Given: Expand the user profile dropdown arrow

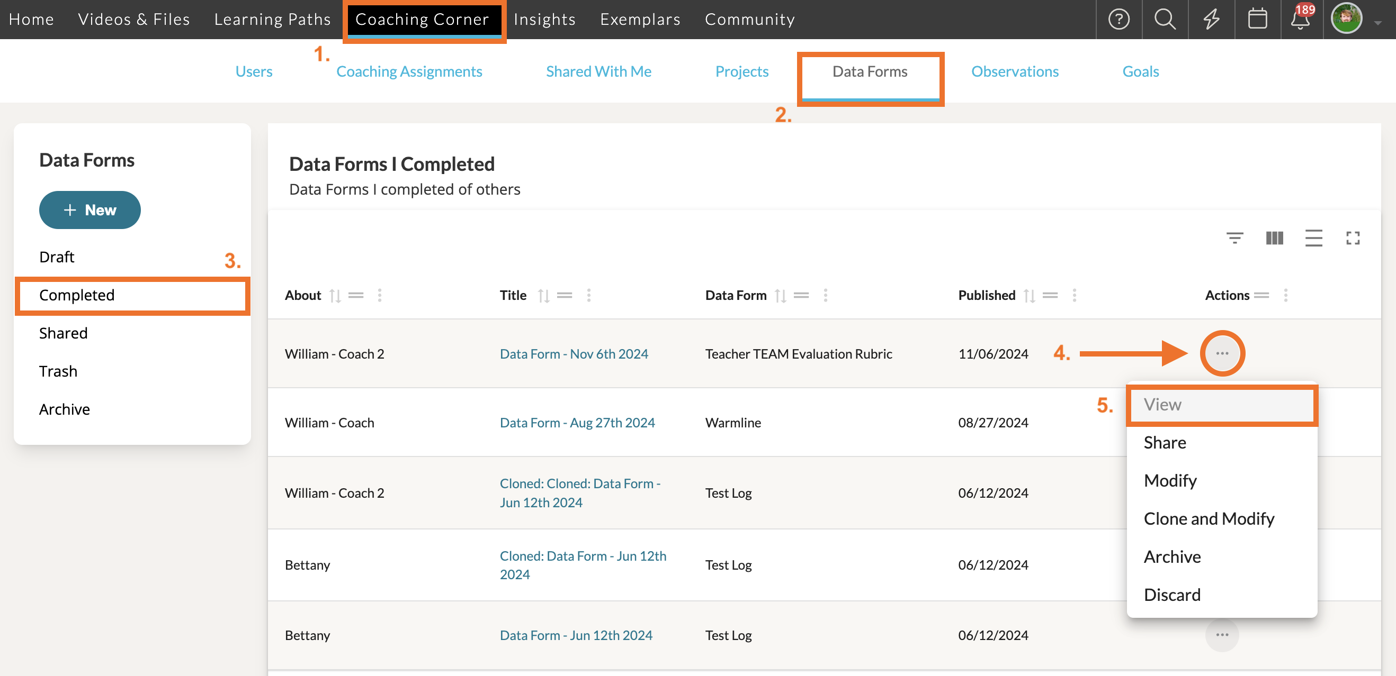Looking at the screenshot, I should [1377, 23].
